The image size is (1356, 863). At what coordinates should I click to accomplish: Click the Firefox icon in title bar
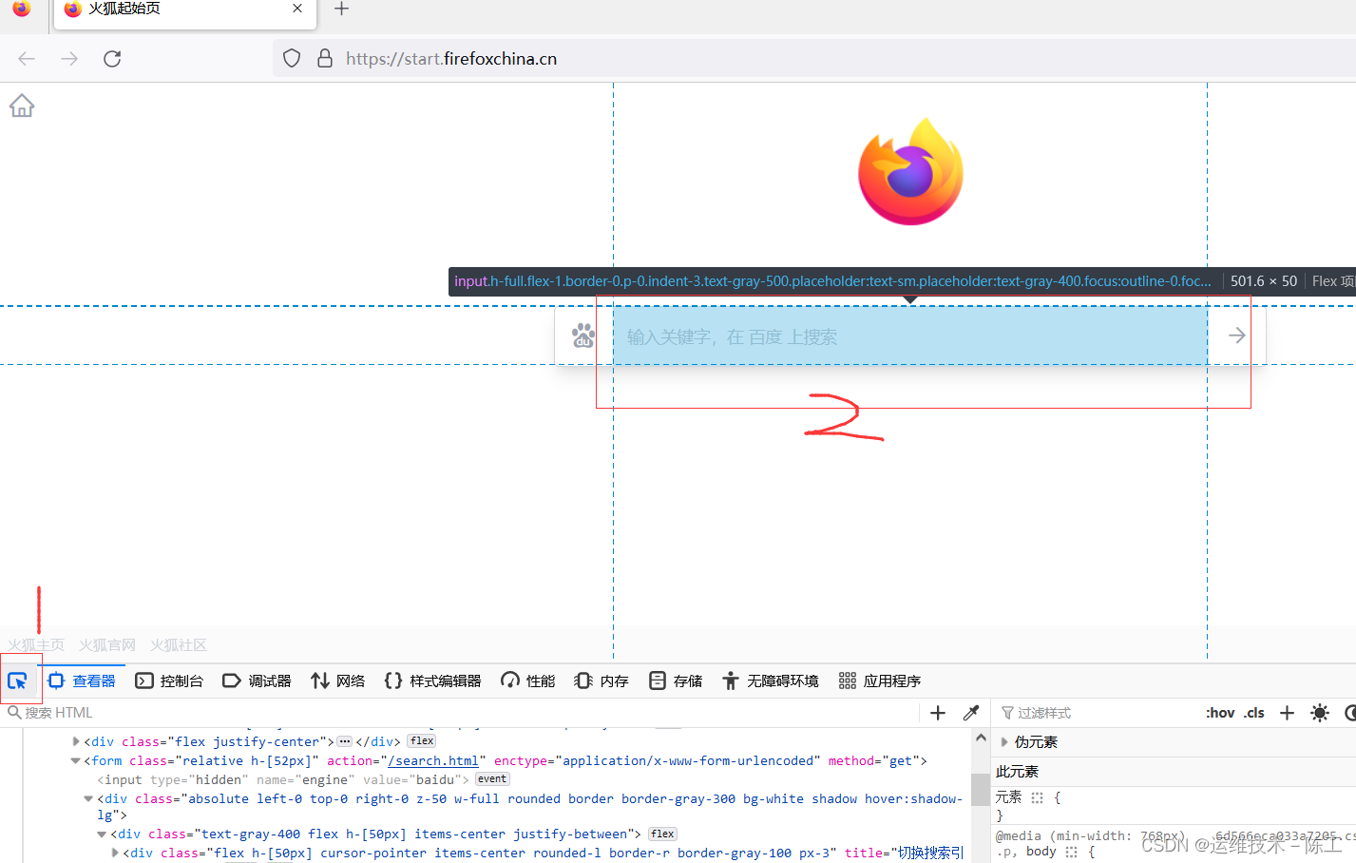click(x=21, y=9)
